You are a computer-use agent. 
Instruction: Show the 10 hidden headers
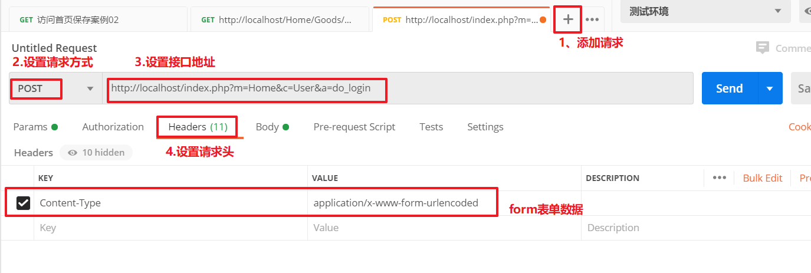96,153
